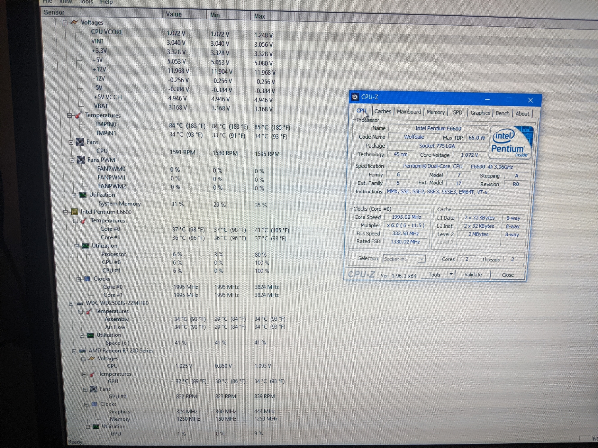The width and height of the screenshot is (598, 448).
Task: Click the Utilization icon above System Memory
Action: tap(83, 195)
